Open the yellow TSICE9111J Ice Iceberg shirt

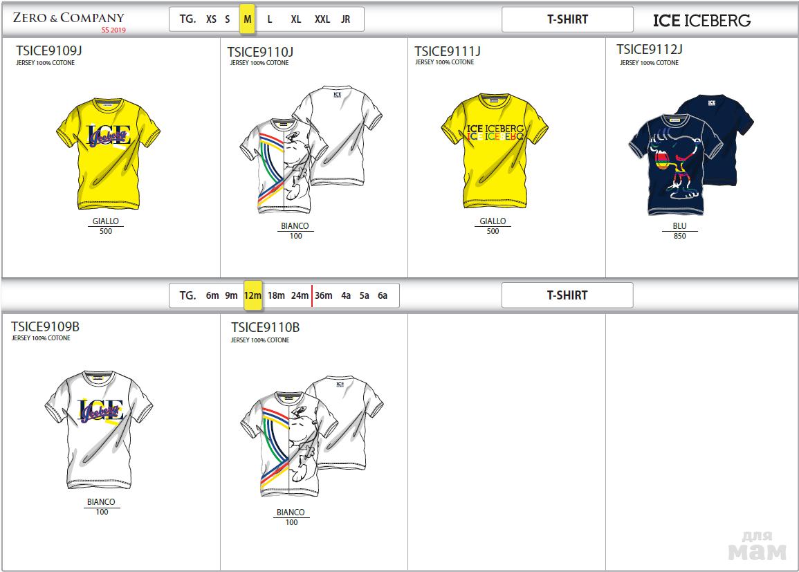pyautogui.click(x=495, y=151)
